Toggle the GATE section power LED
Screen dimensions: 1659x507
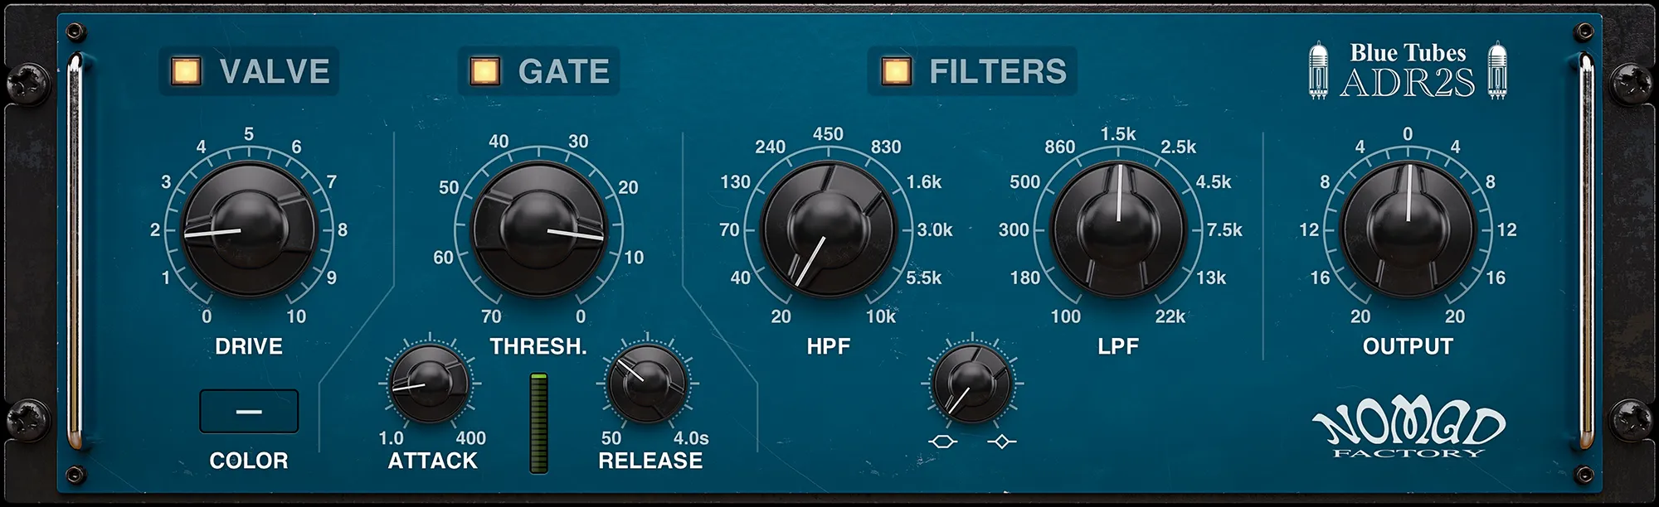[484, 71]
